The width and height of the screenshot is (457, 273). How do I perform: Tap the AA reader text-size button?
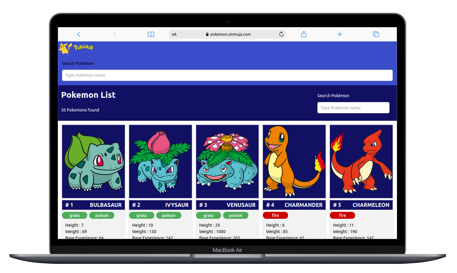coord(174,34)
